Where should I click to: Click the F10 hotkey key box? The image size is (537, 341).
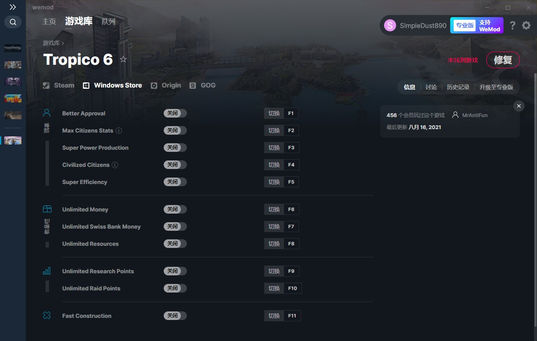[x=293, y=288]
